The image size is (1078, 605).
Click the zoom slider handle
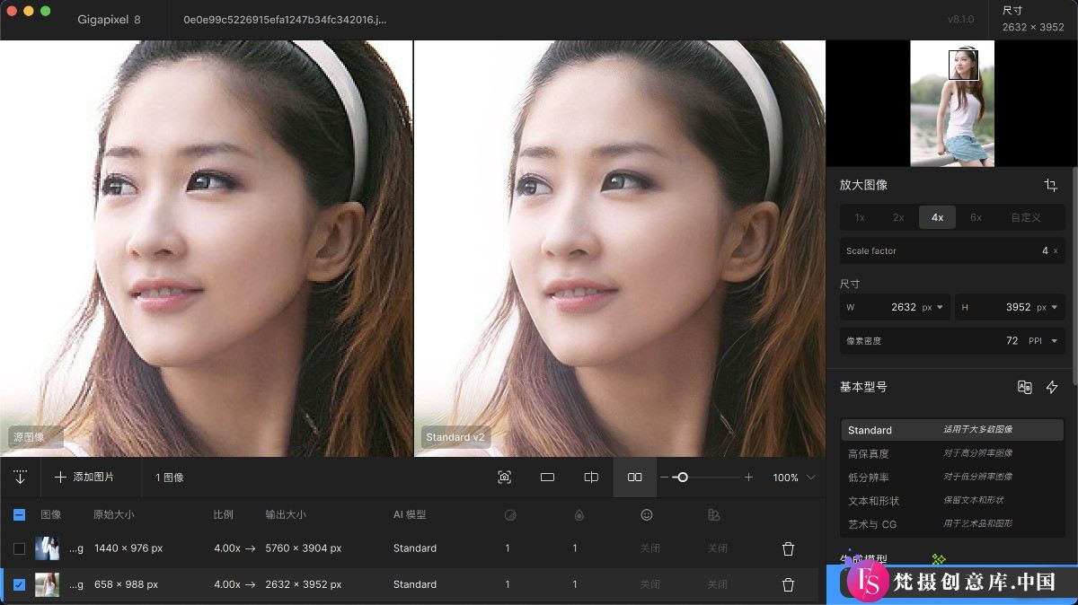(x=682, y=478)
